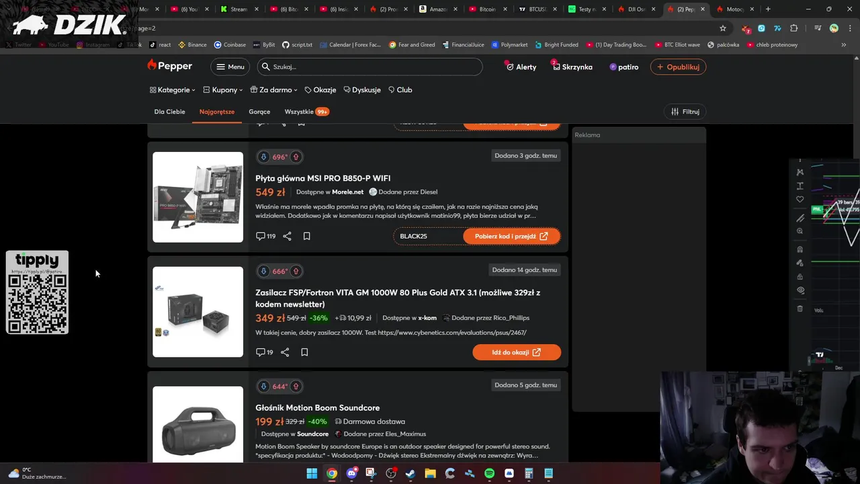The height and width of the screenshot is (484, 860).
Task: Open FSP power supply product thumbnail
Action: [x=198, y=312]
